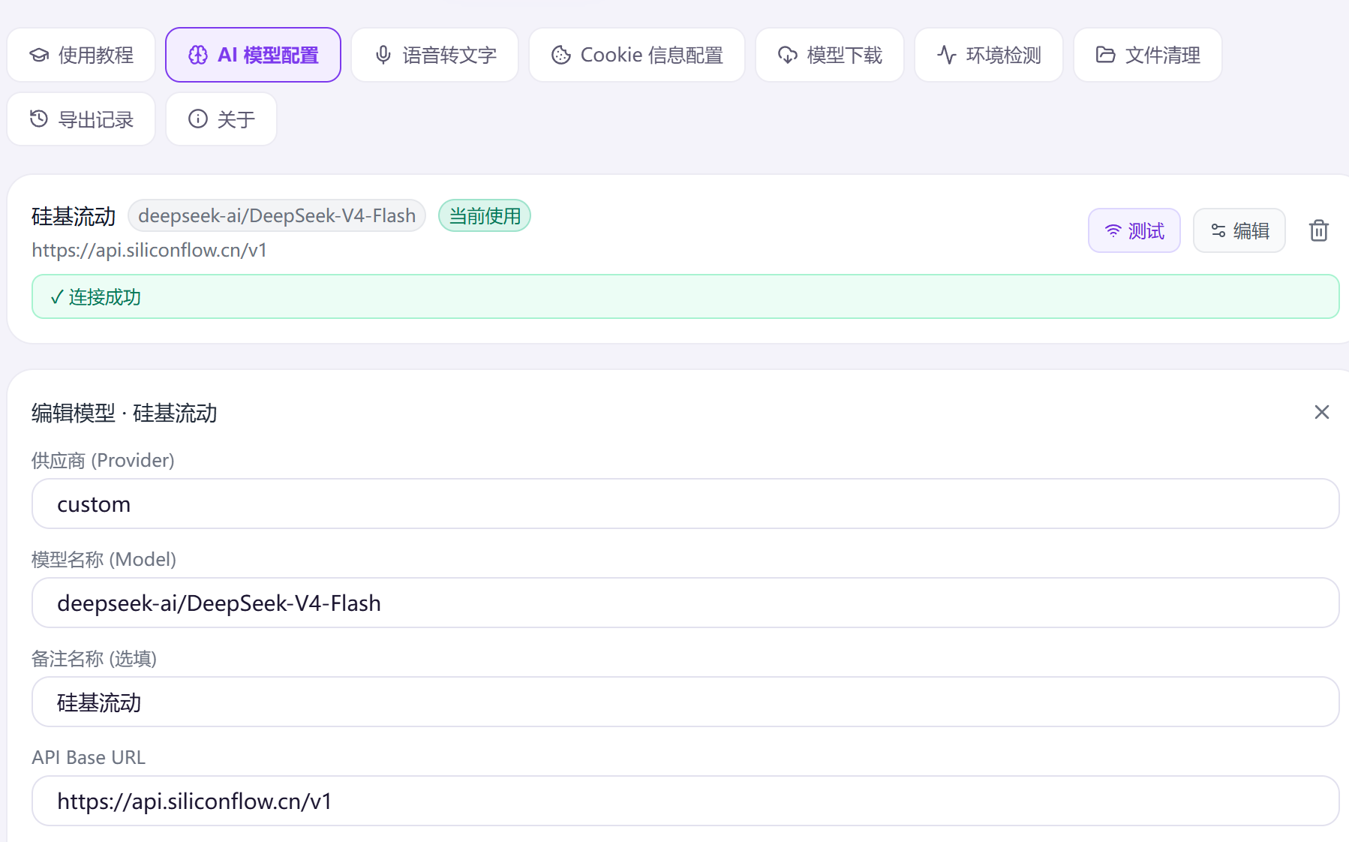Click the cloud download icon on 模型下载
1349x842 pixels.
pos(788,55)
